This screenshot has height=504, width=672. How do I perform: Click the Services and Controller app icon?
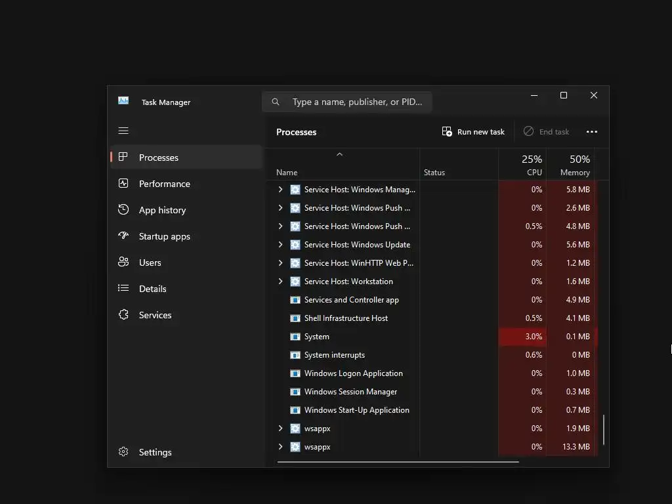[x=295, y=300]
